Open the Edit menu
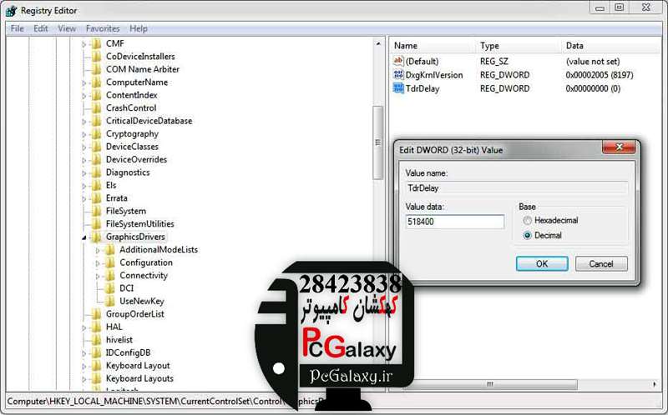The height and width of the screenshot is (415, 668). pyautogui.click(x=40, y=28)
